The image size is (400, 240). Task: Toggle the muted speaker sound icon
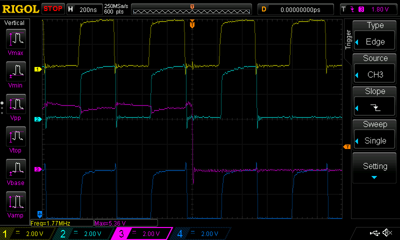click(x=387, y=232)
